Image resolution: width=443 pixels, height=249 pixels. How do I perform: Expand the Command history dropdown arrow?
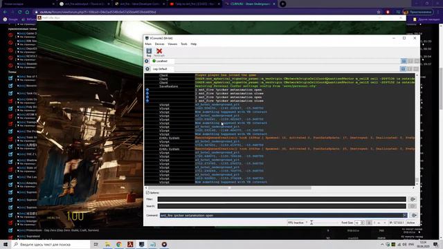(405, 215)
